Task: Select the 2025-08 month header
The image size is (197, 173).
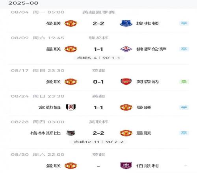Action: click(x=23, y=3)
